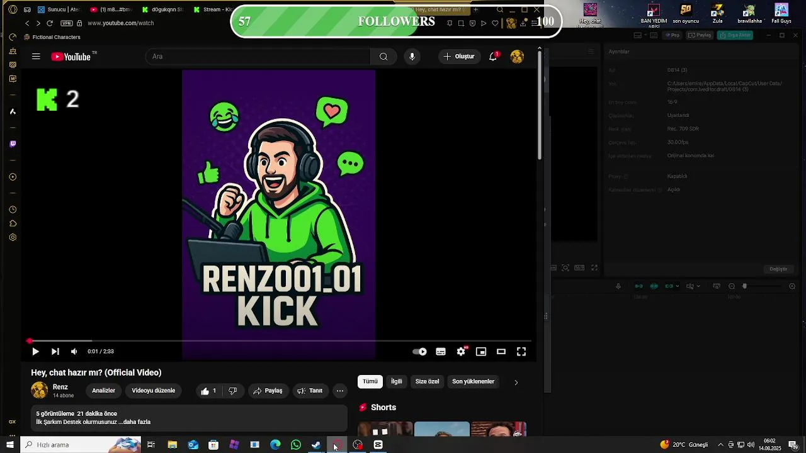Click the Analizler button

[104, 391]
